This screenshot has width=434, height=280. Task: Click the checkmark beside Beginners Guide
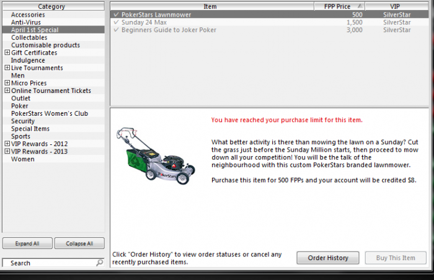click(117, 30)
